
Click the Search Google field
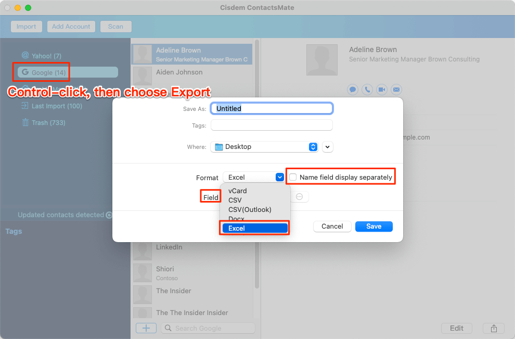pos(208,328)
